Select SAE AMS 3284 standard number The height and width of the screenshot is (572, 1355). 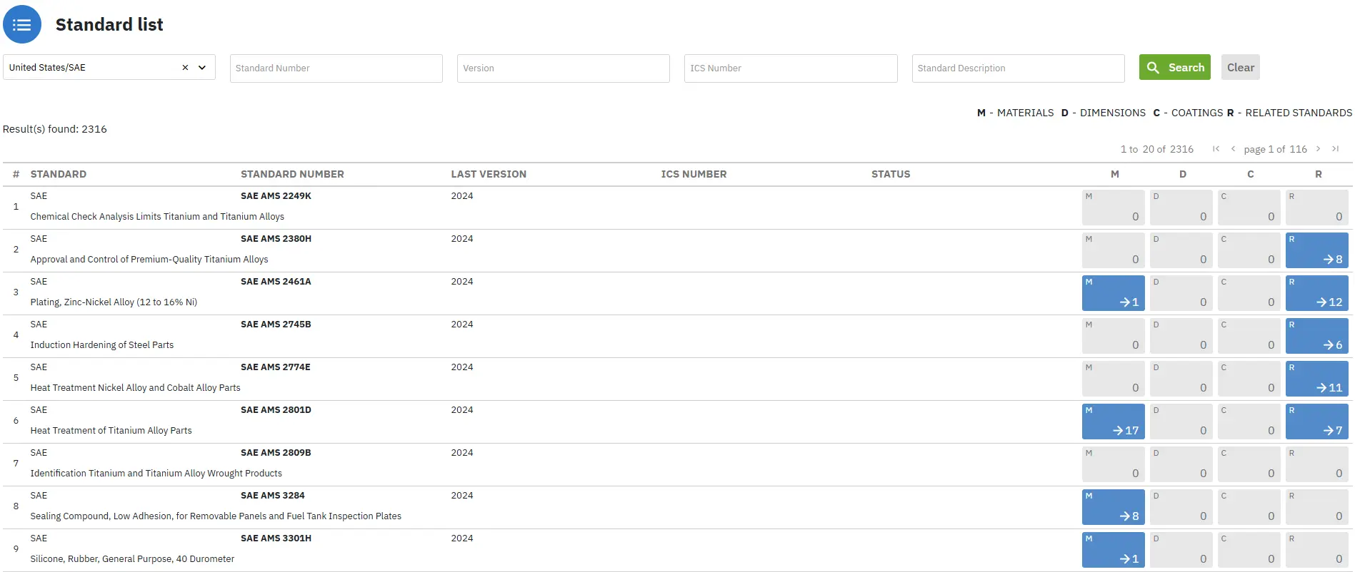(x=272, y=496)
